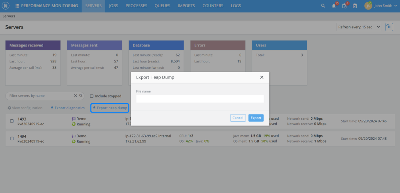
Task: Click OS mem 1.9 GB value
Action: [254, 141]
